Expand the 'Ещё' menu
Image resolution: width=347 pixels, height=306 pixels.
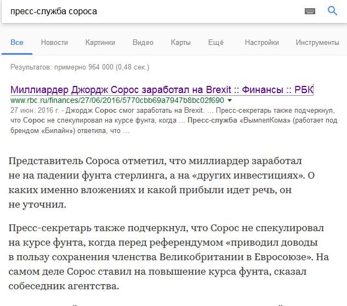[216, 42]
